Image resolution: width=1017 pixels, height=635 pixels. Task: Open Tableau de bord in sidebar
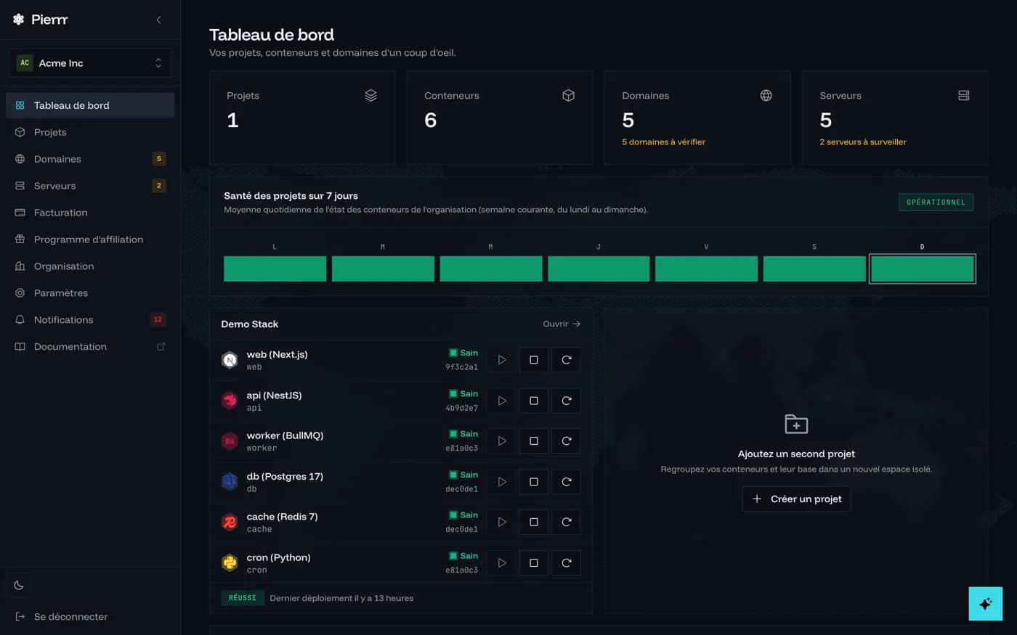pyautogui.click(x=90, y=105)
